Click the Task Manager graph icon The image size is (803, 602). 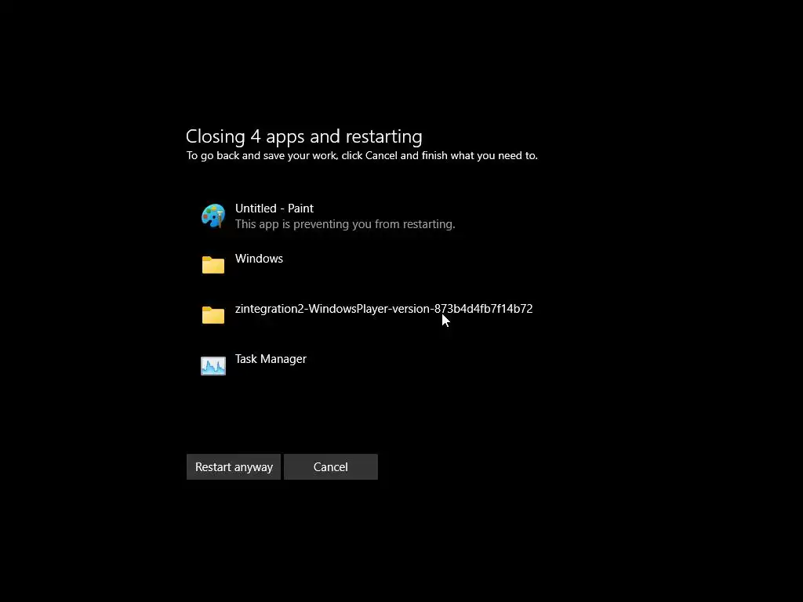point(213,365)
